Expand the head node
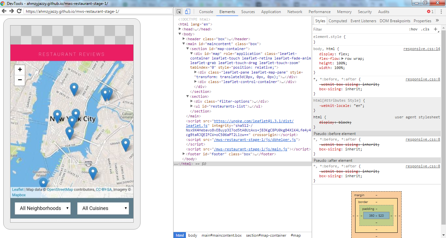This screenshot has height=238, width=446. [x=180, y=29]
